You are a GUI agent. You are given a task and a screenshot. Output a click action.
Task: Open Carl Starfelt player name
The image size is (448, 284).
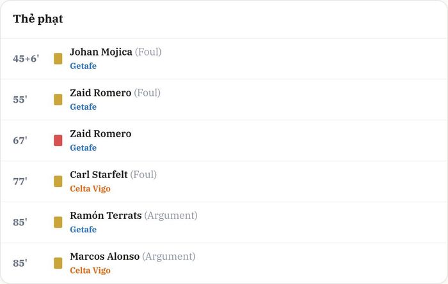(99, 175)
